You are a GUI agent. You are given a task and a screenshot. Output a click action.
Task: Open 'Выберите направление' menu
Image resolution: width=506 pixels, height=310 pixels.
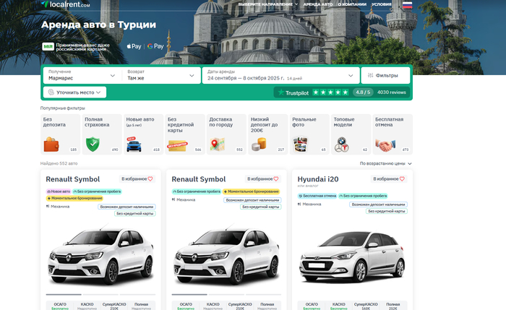[x=268, y=4]
